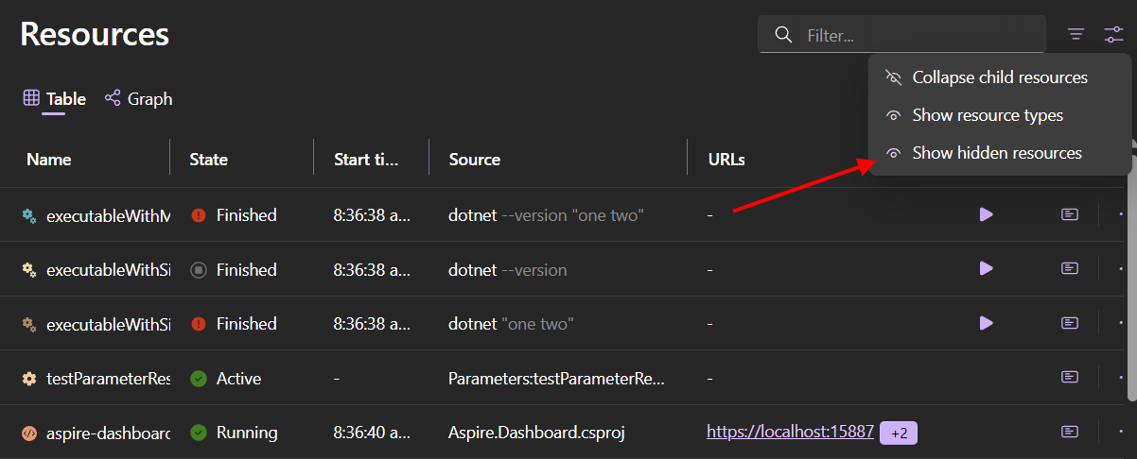Enable Show hidden resources option
Screen dimensions: 1137x459
(x=996, y=153)
